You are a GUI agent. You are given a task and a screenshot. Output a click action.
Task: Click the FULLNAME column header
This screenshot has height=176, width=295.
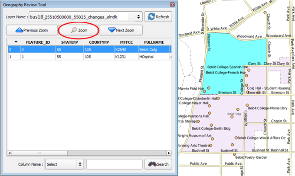[x=154, y=42]
